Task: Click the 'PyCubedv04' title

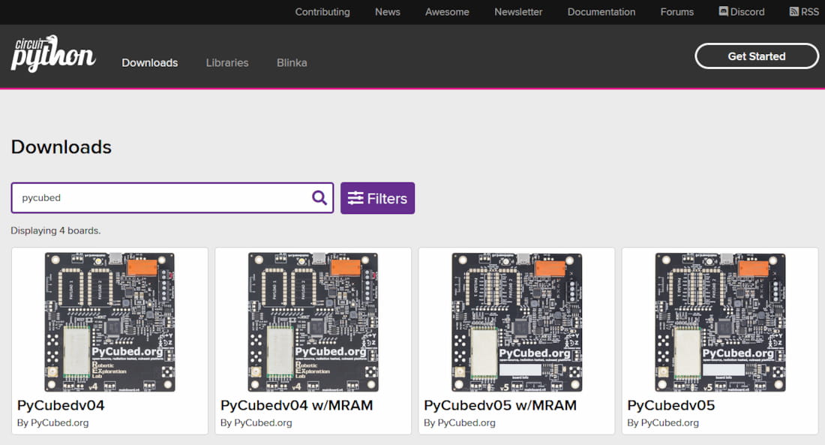Action: (x=61, y=405)
